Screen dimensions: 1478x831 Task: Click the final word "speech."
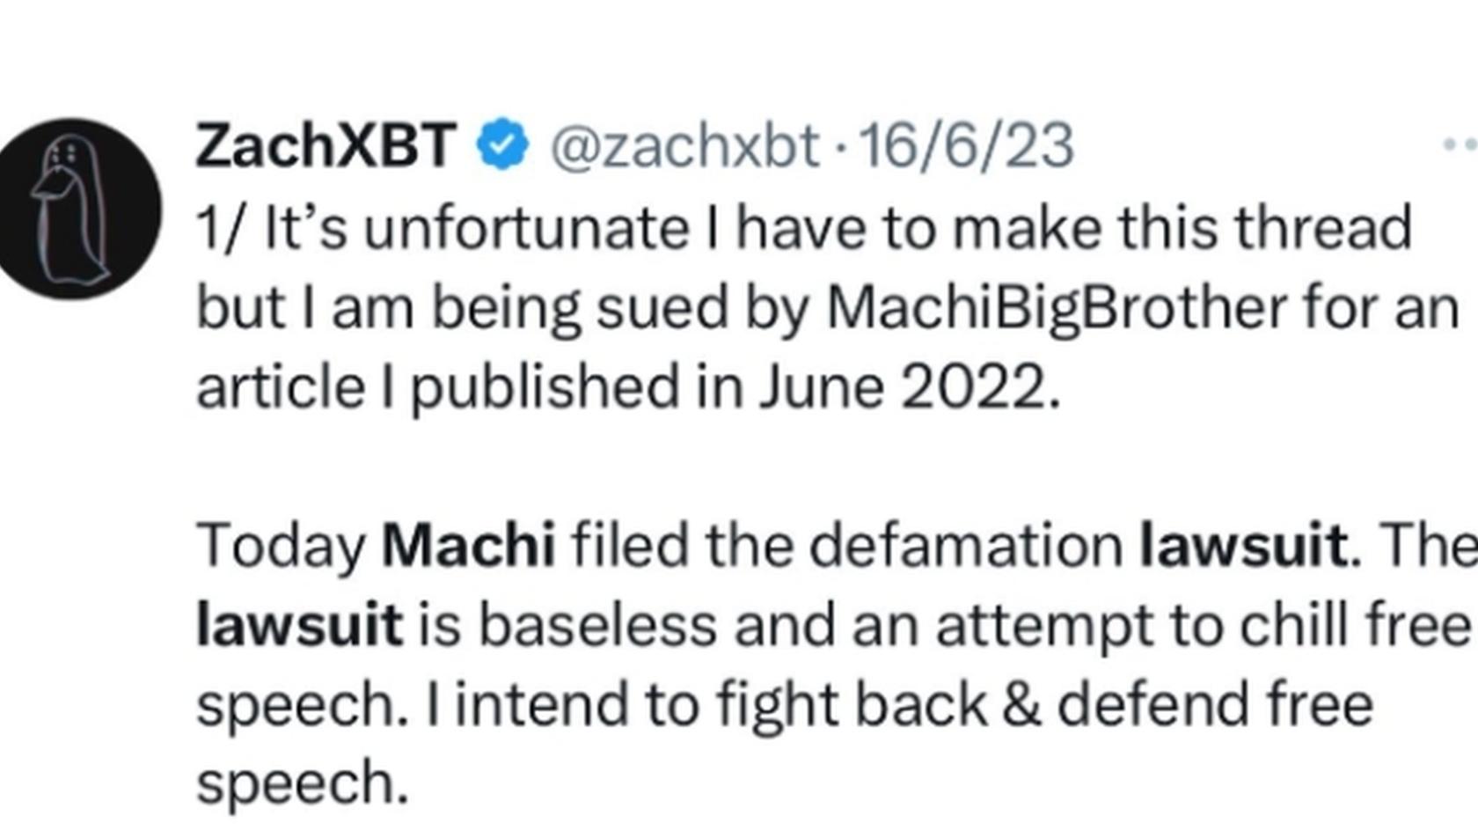point(302,783)
